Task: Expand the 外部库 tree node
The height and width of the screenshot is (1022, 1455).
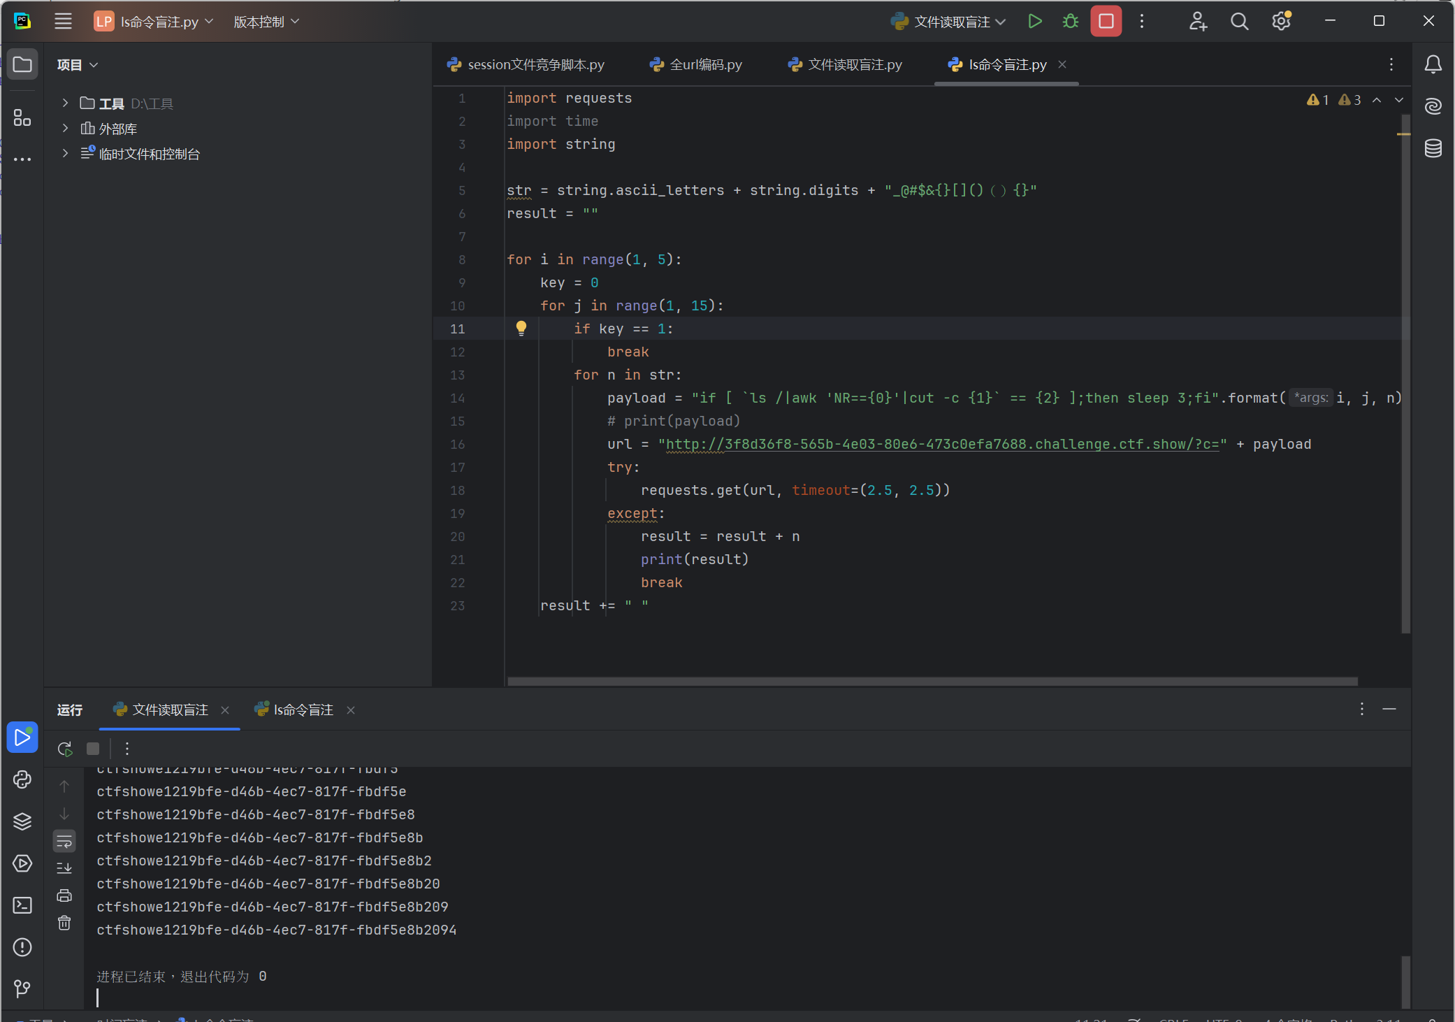Action: [65, 129]
